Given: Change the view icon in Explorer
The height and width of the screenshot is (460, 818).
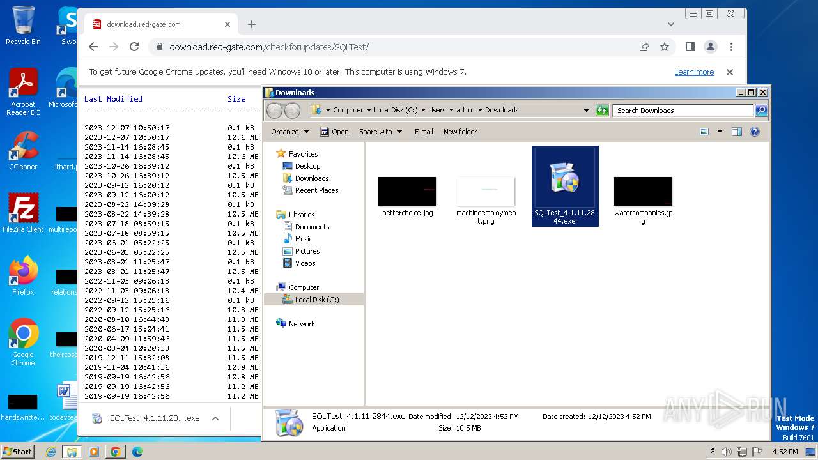Looking at the screenshot, I should tap(704, 132).
